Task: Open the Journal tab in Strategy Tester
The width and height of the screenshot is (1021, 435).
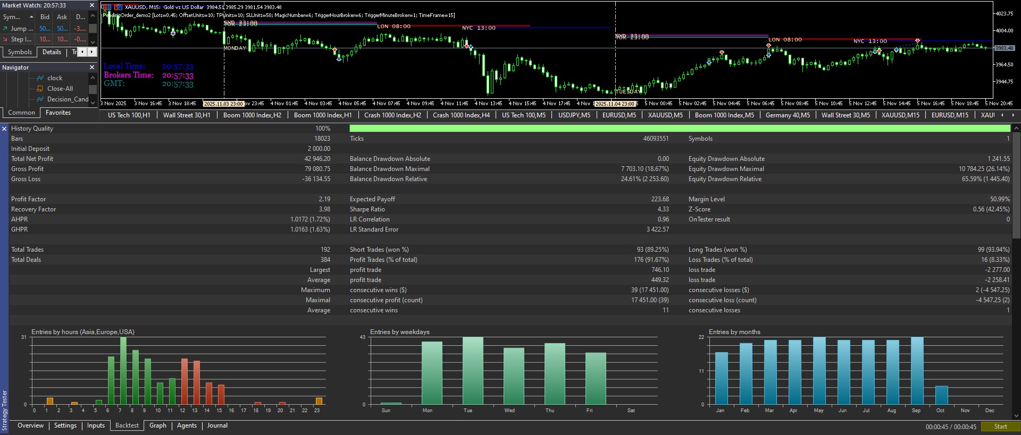Action: [x=217, y=425]
